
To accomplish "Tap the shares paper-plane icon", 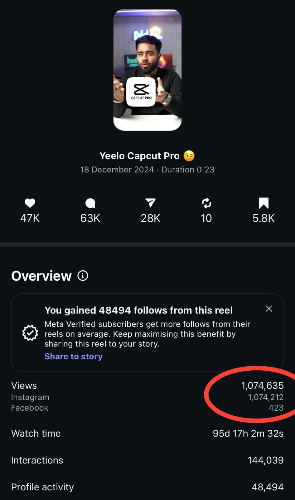I will pos(150,203).
